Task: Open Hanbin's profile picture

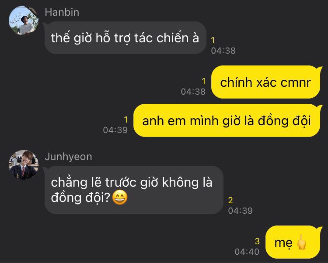Action: click(24, 20)
